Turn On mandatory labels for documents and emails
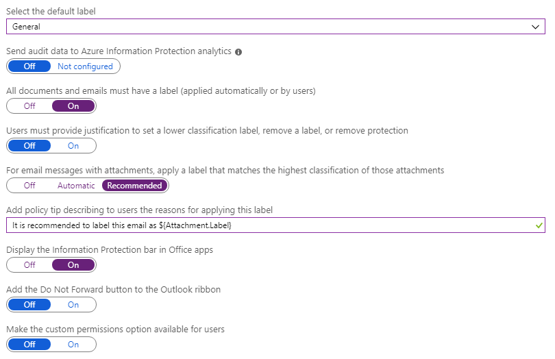 tap(73, 106)
